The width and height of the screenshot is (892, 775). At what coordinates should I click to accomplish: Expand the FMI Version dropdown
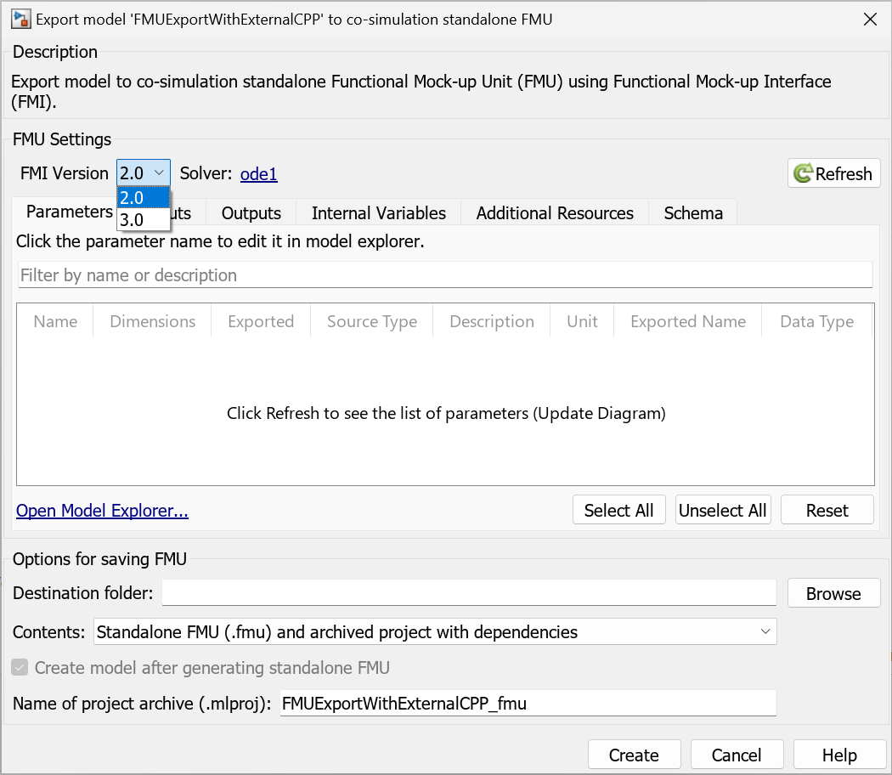click(144, 173)
